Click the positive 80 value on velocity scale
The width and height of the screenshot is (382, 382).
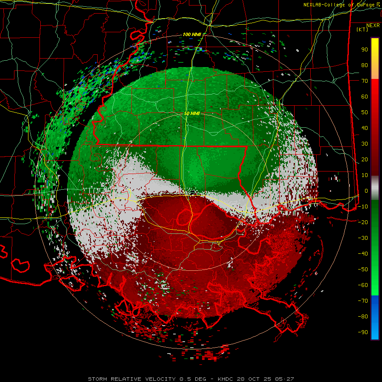[365, 65]
